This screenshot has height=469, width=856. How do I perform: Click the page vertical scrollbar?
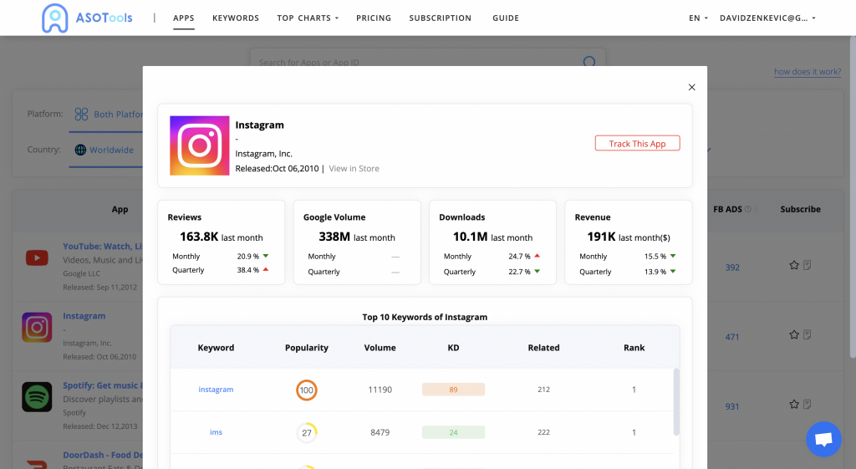853,196
